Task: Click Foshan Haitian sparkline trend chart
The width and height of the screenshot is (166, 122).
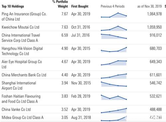Action: tap(114, 97)
